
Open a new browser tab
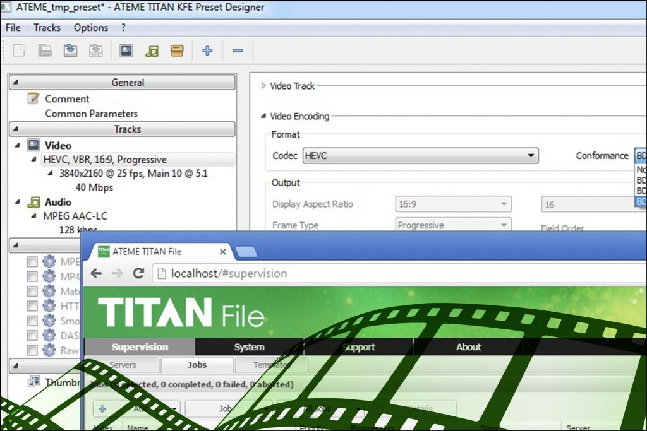pyautogui.click(x=246, y=252)
